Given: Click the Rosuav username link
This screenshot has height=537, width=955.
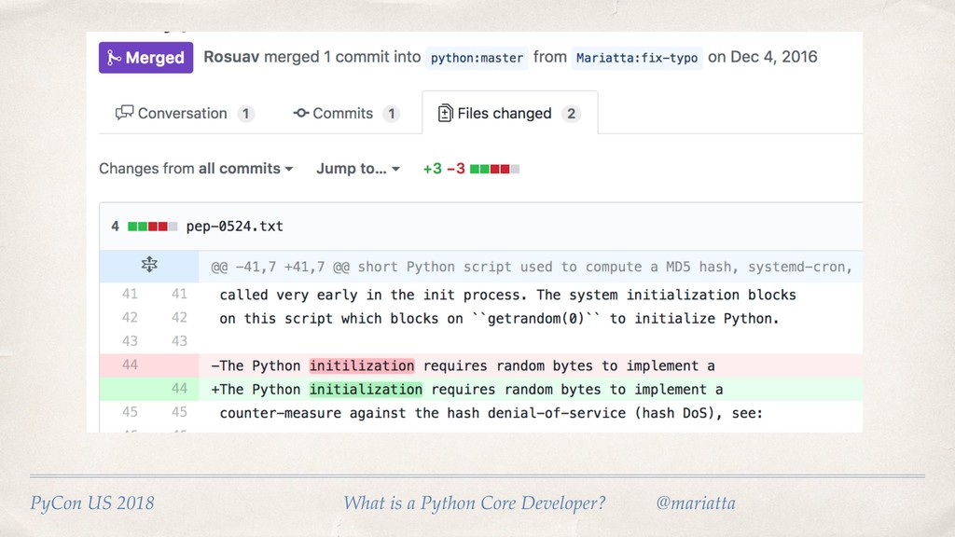Looking at the screenshot, I should tap(231, 57).
